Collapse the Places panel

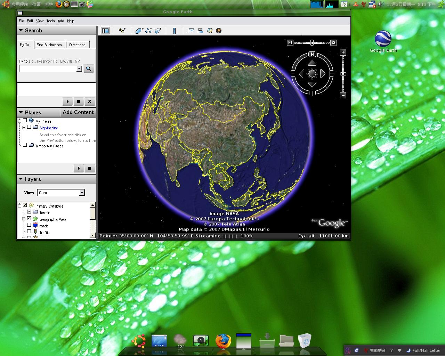point(21,112)
